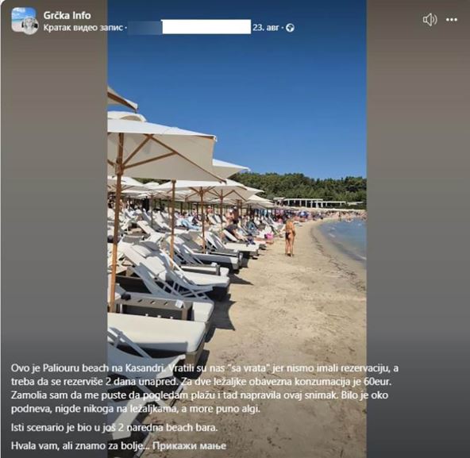470x458 pixels.
Task: Mute the video with the speaker icon
Action: 430,20
